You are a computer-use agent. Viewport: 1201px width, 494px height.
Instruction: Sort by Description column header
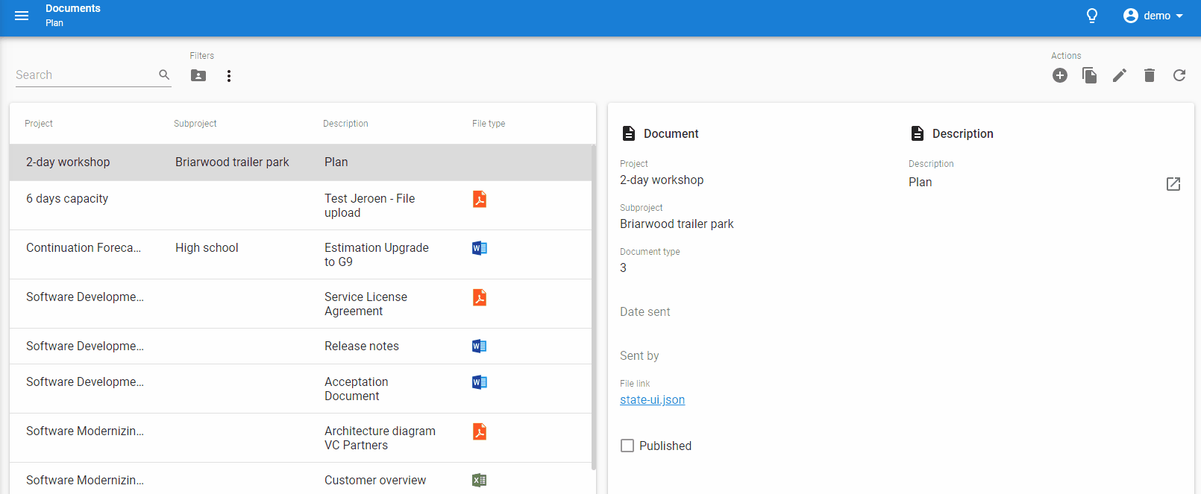tap(345, 124)
